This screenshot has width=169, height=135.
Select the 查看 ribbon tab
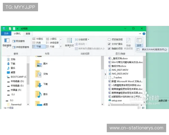(28, 33)
